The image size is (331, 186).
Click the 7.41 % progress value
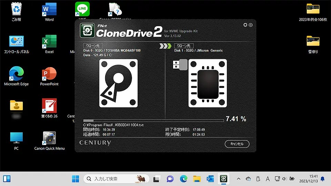pos(236,119)
